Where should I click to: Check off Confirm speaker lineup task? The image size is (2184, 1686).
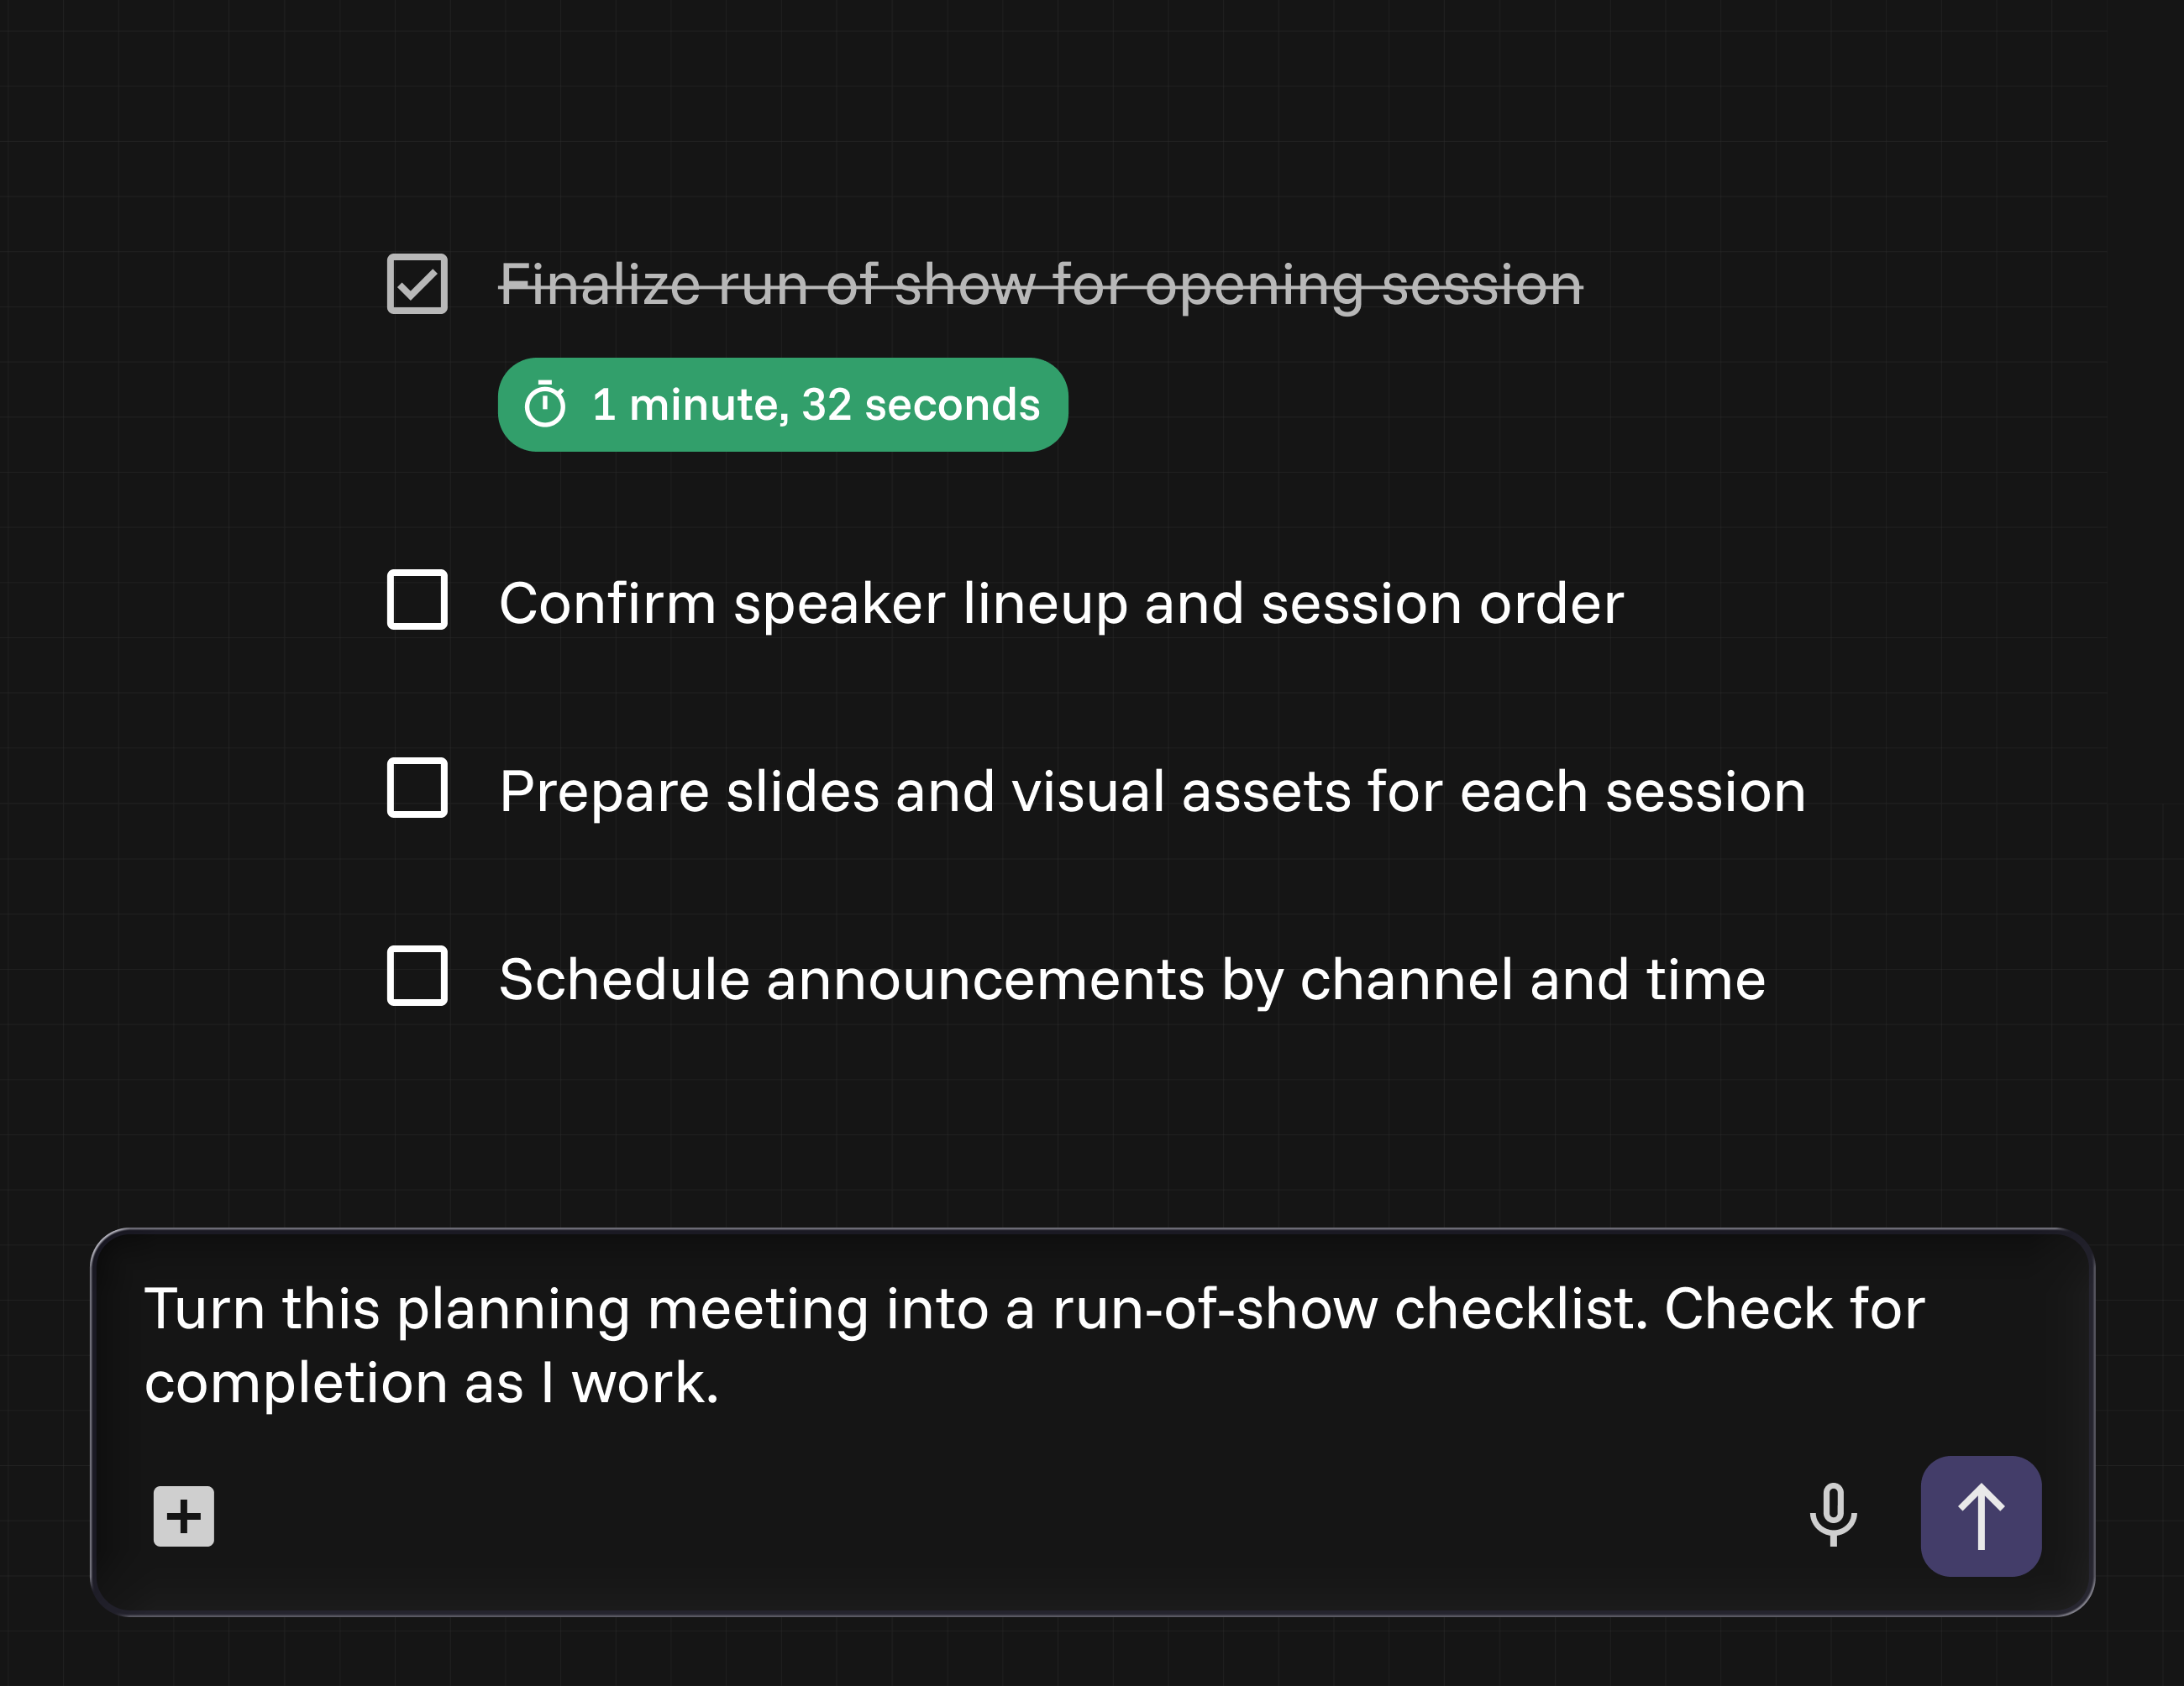tap(417, 600)
